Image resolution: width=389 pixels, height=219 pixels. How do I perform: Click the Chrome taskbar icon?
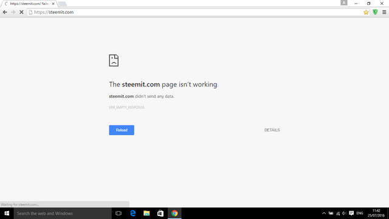174,214
